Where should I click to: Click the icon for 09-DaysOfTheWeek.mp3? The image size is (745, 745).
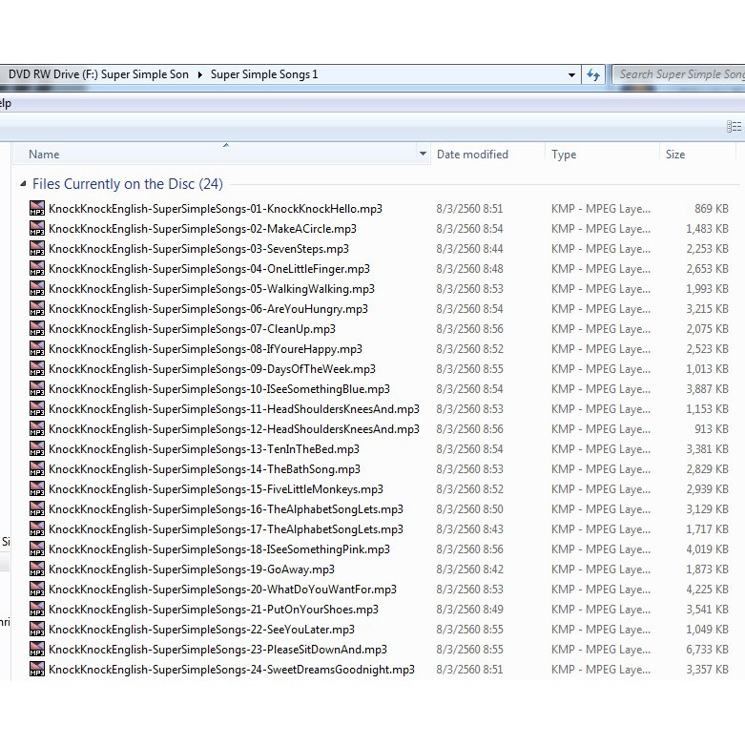pos(37,369)
